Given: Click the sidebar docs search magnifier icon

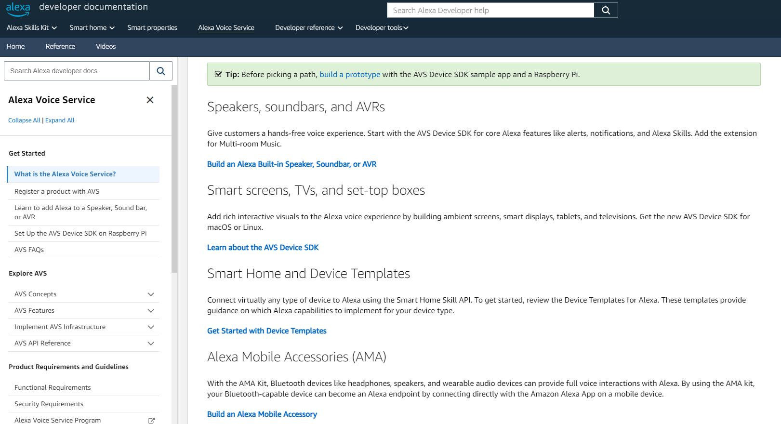Looking at the screenshot, I should tap(161, 71).
